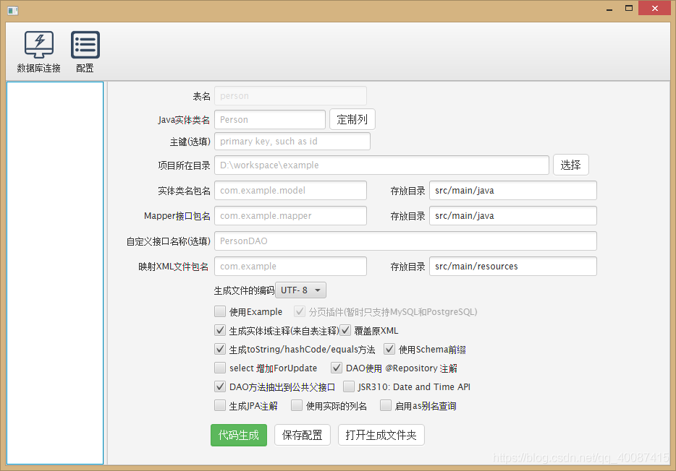Toggle 生成toString/hashCode/equals方法 off
The height and width of the screenshot is (471, 676).
click(220, 349)
